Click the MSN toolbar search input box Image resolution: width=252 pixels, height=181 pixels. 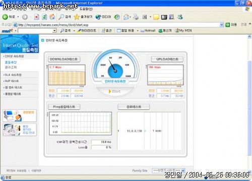(35, 31)
